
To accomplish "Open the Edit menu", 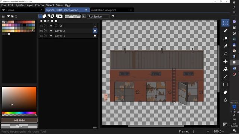I will coord(10,5).
